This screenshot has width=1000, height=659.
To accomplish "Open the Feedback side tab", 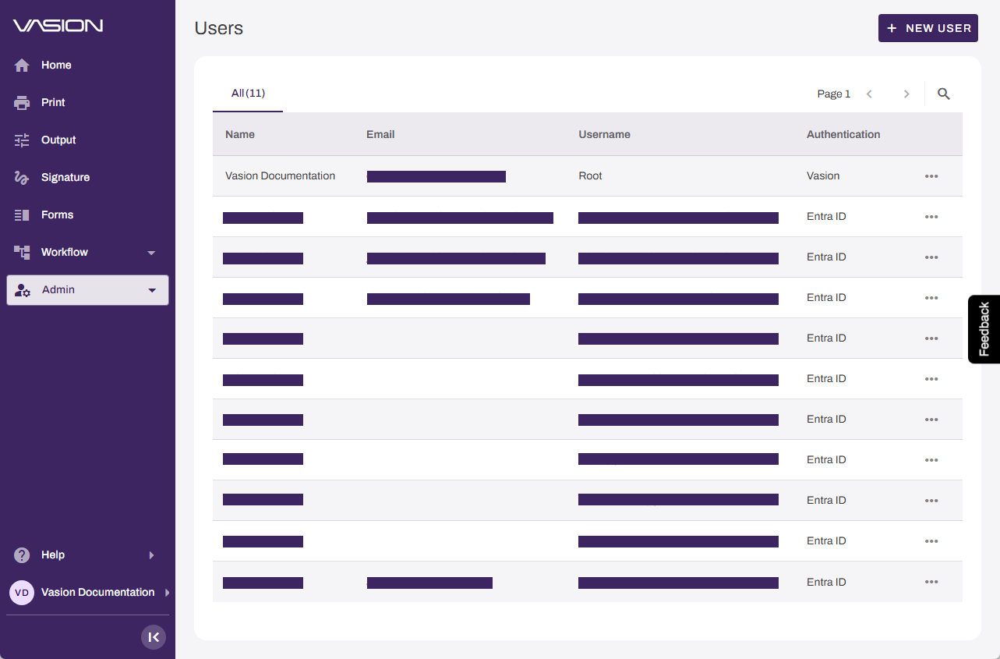I will 984,329.
